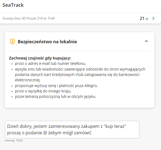Select the bullet about łamaną polszczyzną
Screen dimensions: 161x150
point(56,96)
